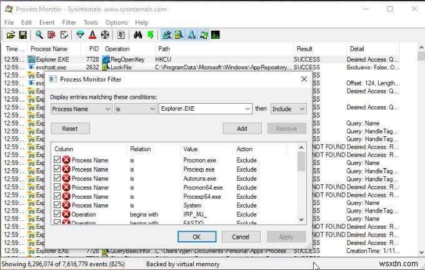The image size is (425, 270).
Task: Click the Relation column header in filter list
Action: [x=154, y=149]
